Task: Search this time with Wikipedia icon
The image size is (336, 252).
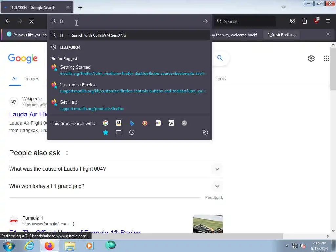Action: click(171, 123)
